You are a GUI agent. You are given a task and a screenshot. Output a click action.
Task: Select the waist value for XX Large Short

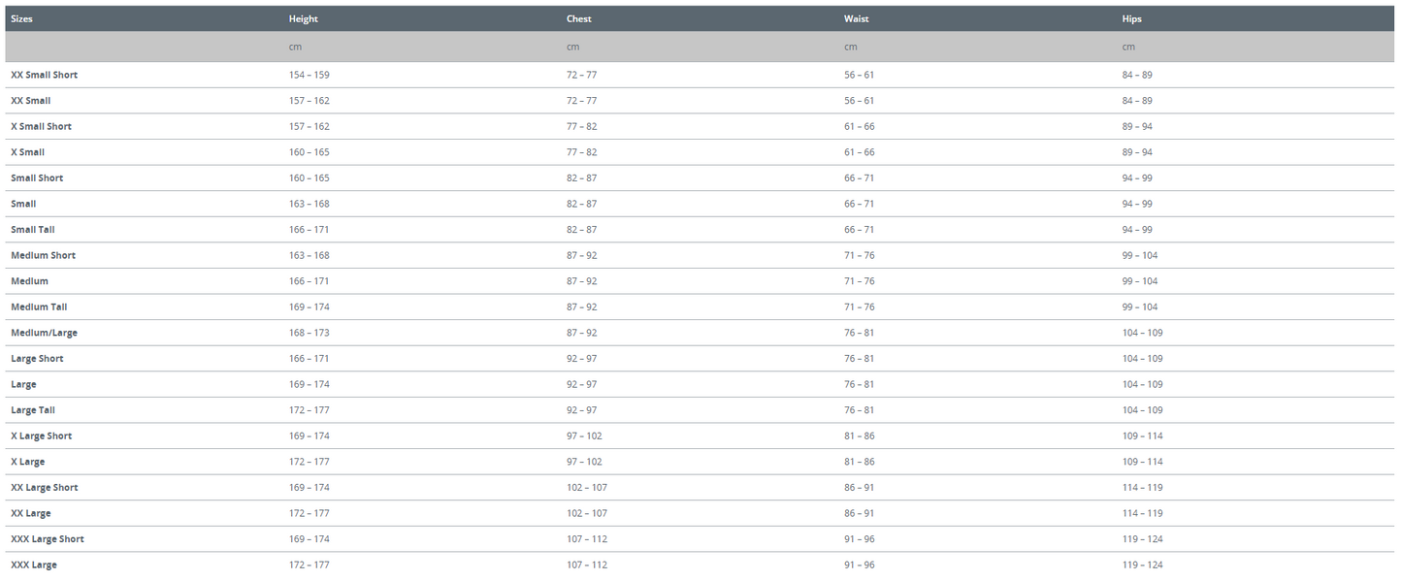pos(859,488)
